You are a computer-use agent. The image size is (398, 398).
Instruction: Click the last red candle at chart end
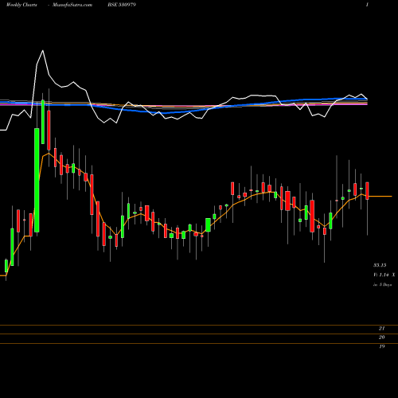(x=367, y=191)
